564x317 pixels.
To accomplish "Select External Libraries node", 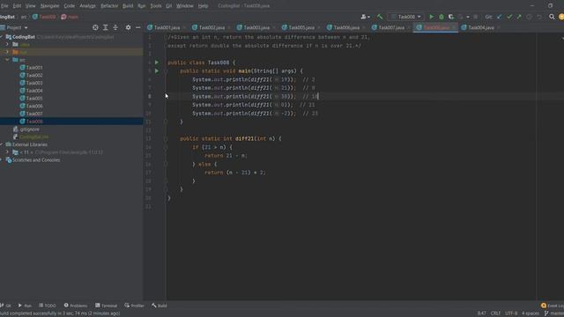I will [30, 144].
